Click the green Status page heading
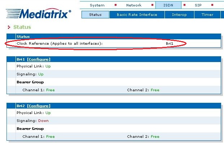224x145 pixels. pyautogui.click(x=22, y=27)
